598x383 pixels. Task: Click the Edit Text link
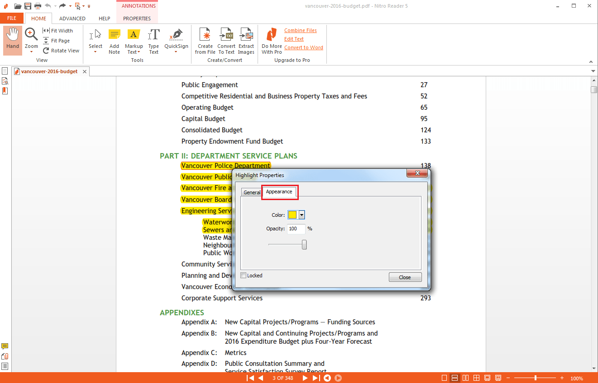(294, 39)
